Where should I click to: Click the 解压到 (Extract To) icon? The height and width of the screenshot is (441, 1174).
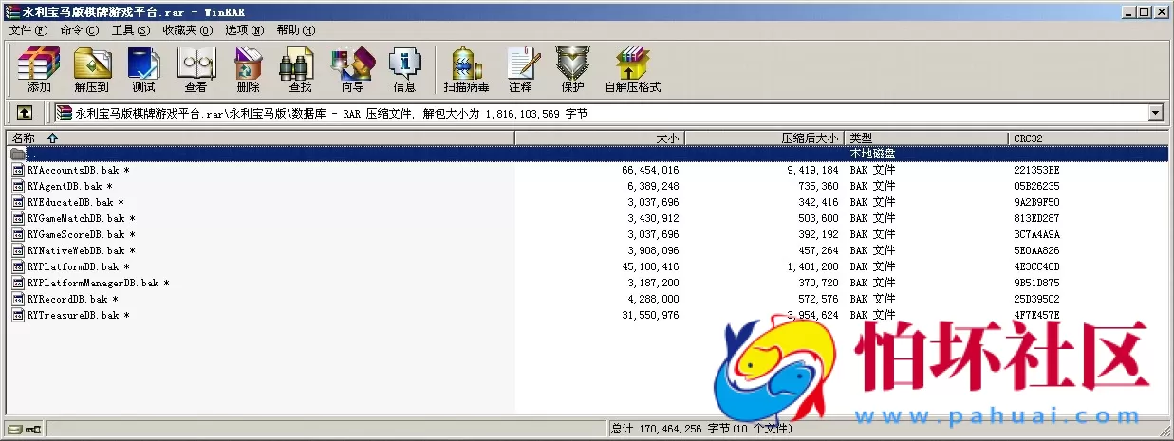(92, 69)
